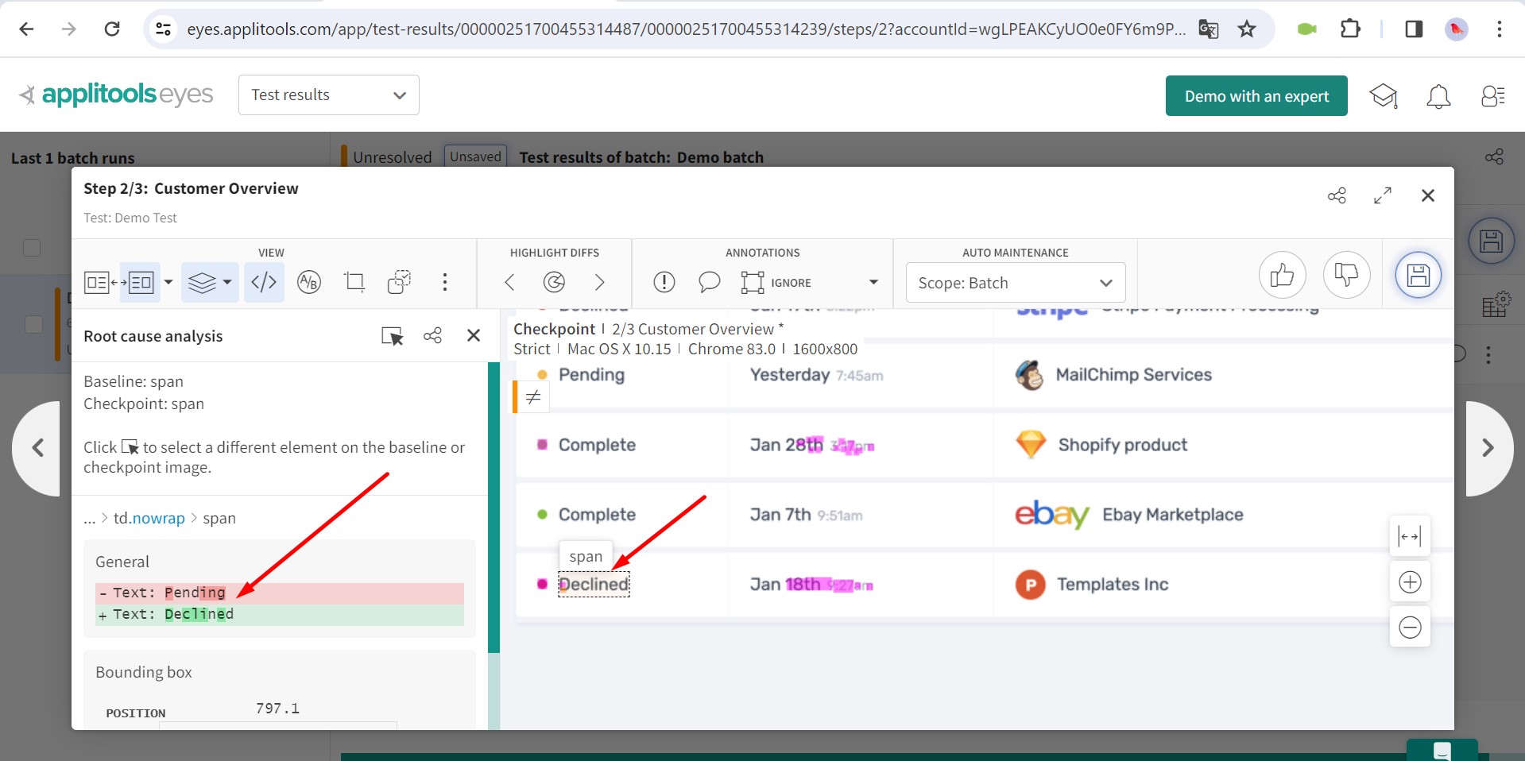Zoom out of the checkpoint image
The image size is (1525, 761).
tap(1410, 628)
